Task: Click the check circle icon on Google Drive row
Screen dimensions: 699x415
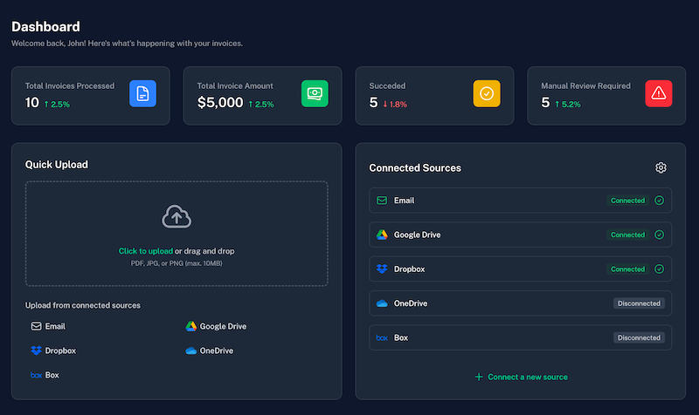Action: click(x=659, y=235)
